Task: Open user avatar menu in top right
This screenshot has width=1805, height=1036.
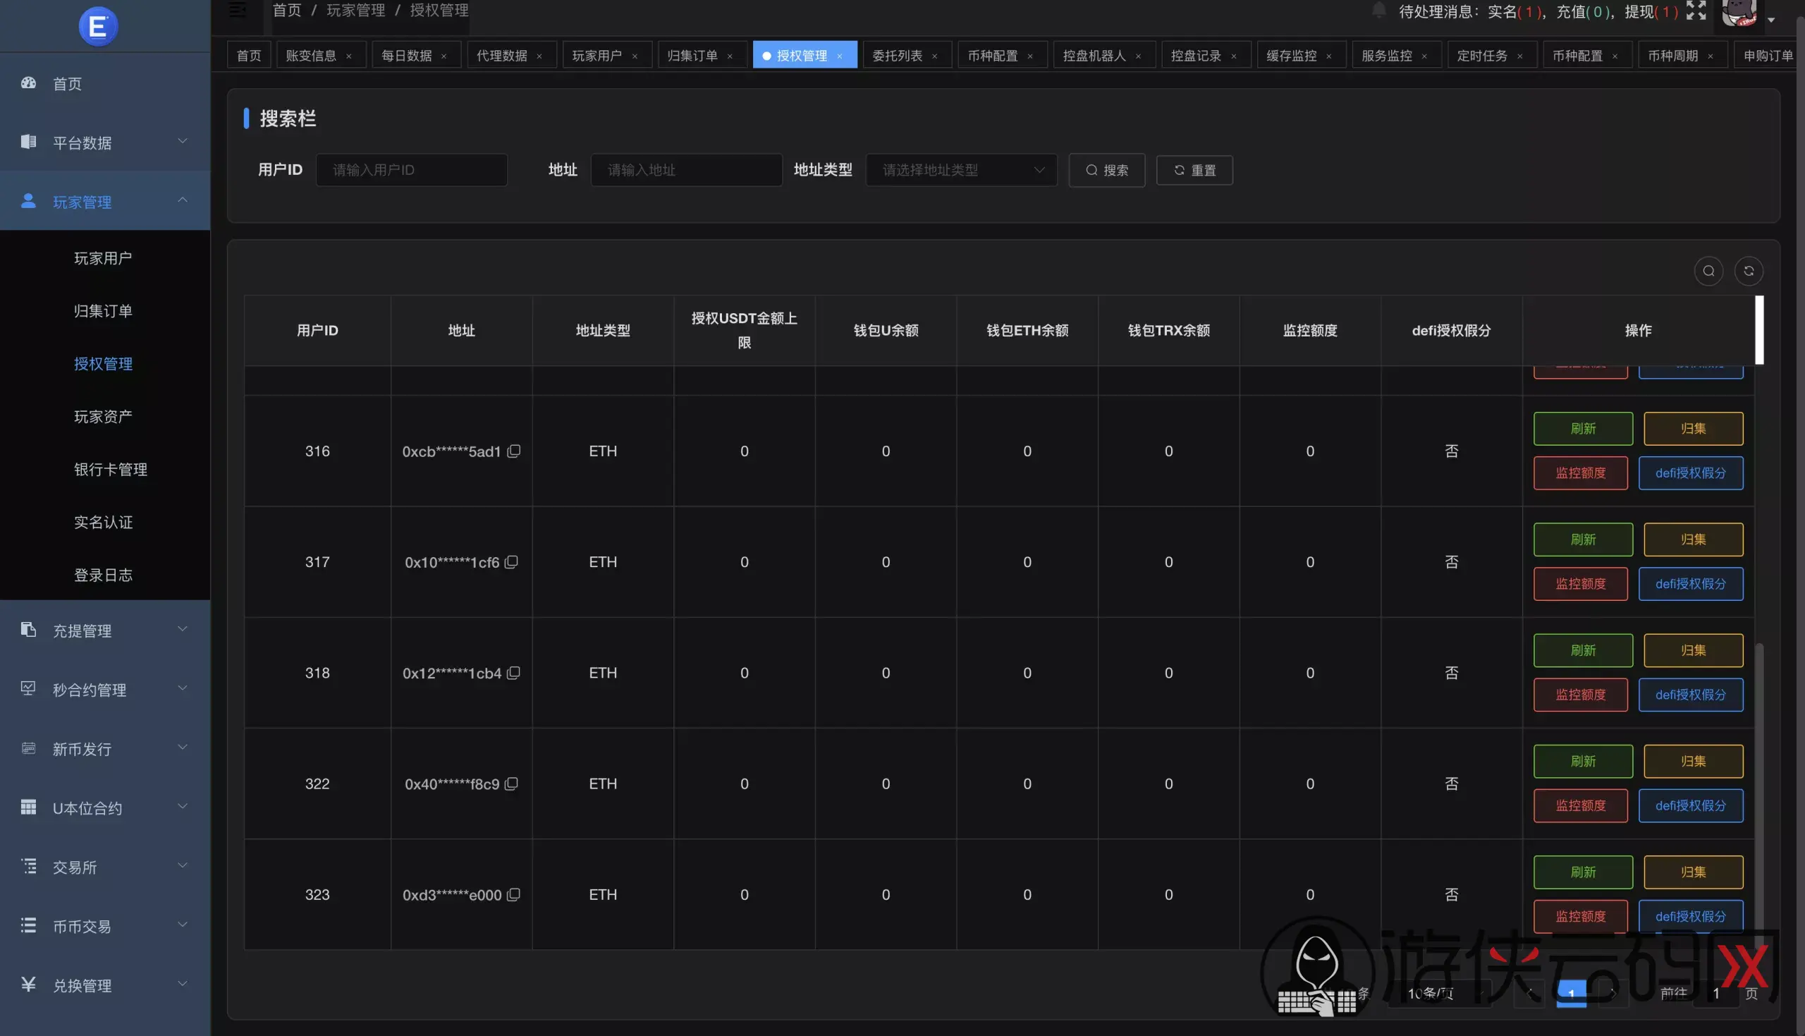Action: click(1739, 12)
